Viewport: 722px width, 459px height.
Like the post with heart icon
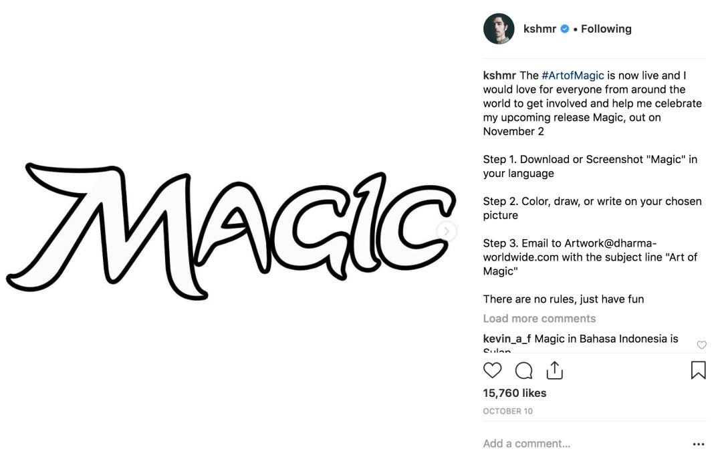coord(492,370)
